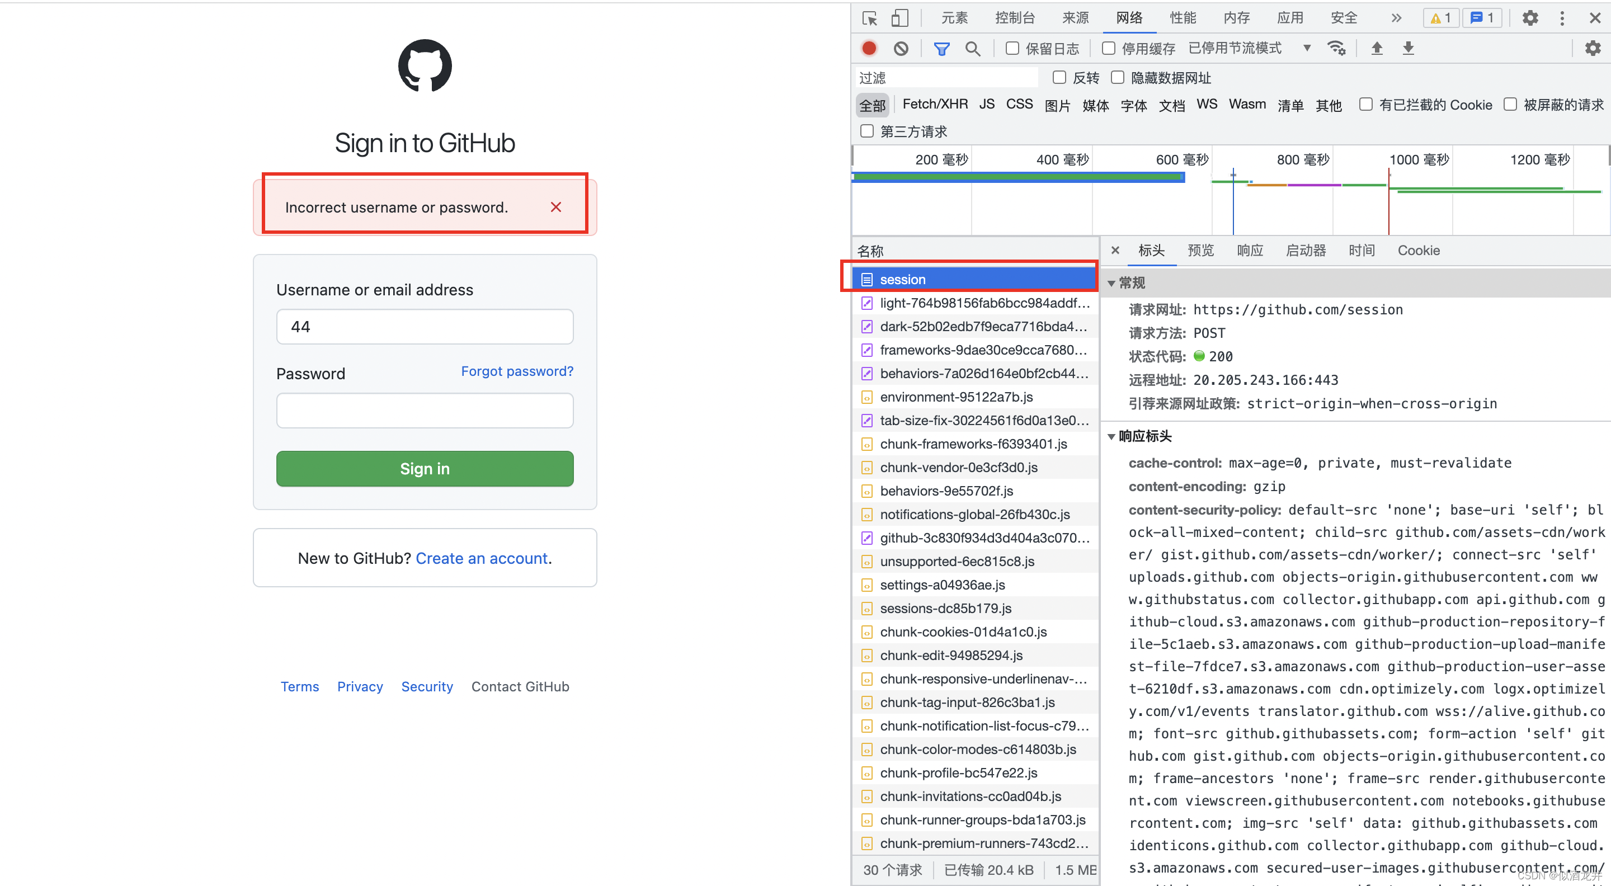Stop network recording with the red record button
The height and width of the screenshot is (886, 1611).
(869, 48)
